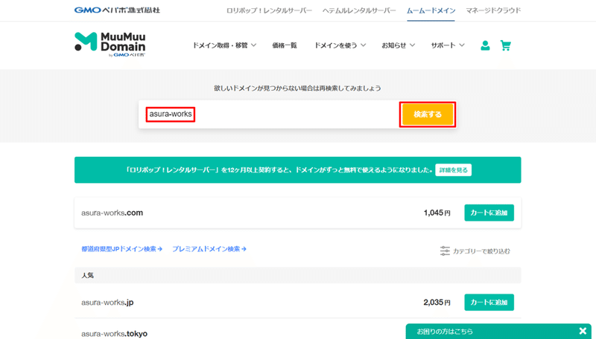
Task: Open the 価格一覧 page
Action: (x=285, y=45)
